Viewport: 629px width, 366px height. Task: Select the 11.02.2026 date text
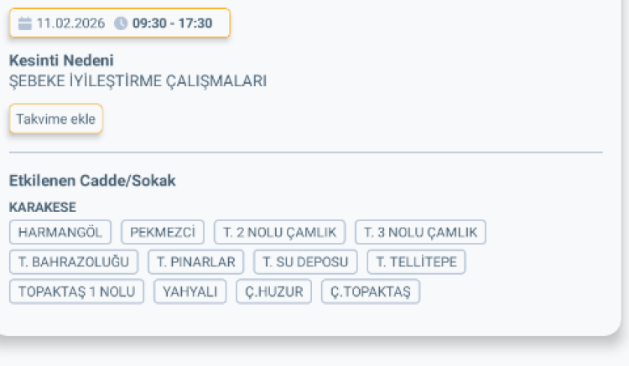[70, 23]
